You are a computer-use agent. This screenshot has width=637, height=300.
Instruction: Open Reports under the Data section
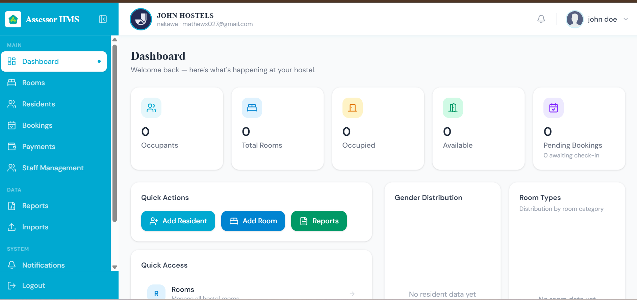pyautogui.click(x=54, y=206)
